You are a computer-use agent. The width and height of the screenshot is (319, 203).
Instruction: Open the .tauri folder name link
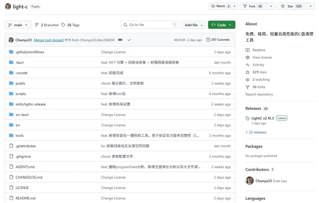(x=20, y=62)
